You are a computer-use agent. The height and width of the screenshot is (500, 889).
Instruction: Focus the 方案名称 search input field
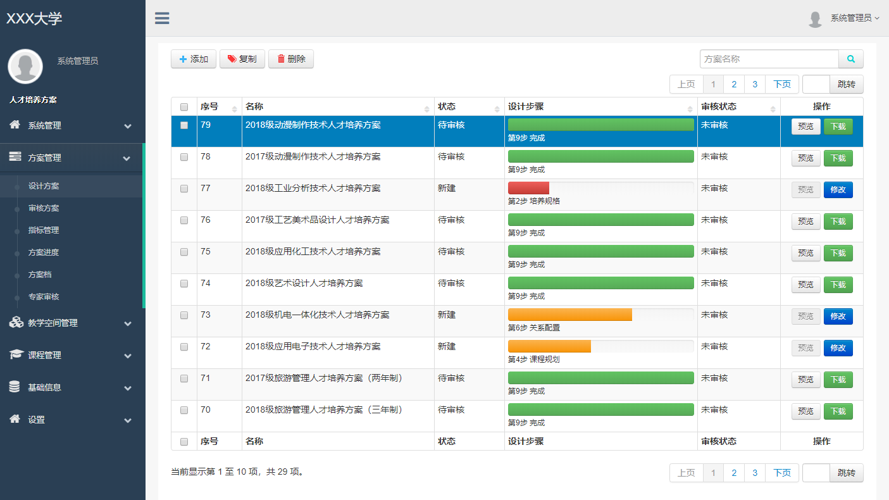(769, 59)
